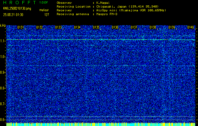Select the version label 1.00f
Image resolution: width=198 pixels, height=126 pixels.
43,3
